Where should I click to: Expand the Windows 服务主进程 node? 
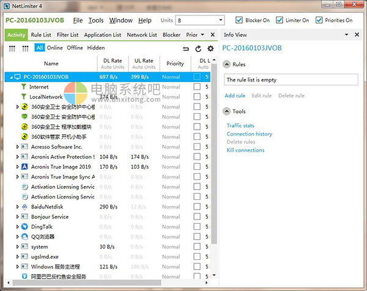pos(17,267)
